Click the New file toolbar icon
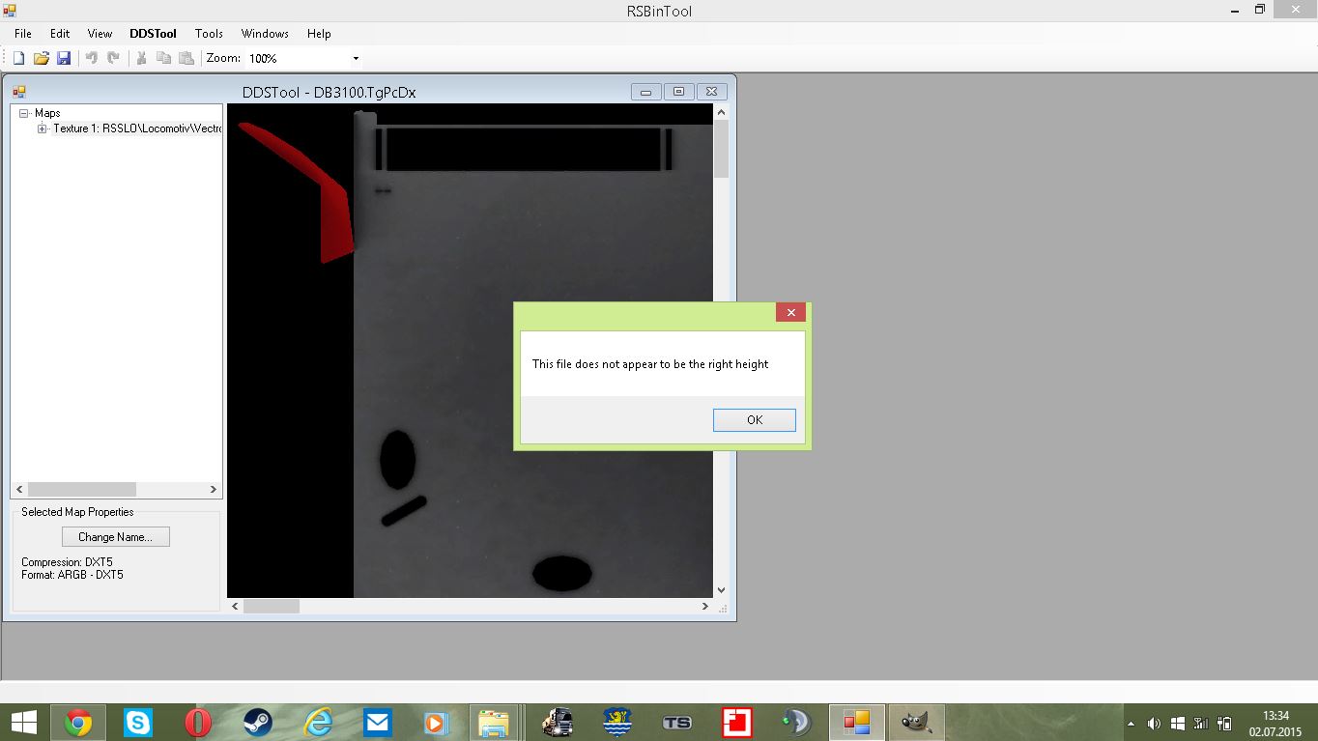 click(18, 58)
